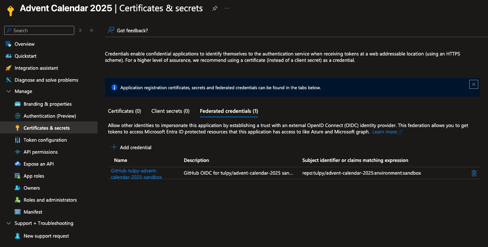Open the more options ellipsis in header
Viewport: 488px width, 247px height.
click(227, 8)
